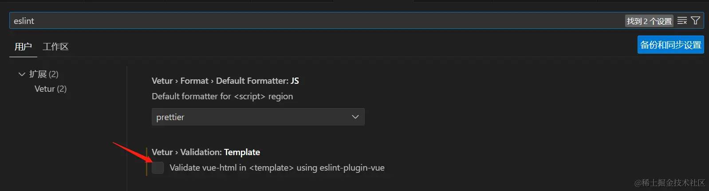
Task: Click the 稀土掘金技术社区 watermark text
Action: (670, 183)
